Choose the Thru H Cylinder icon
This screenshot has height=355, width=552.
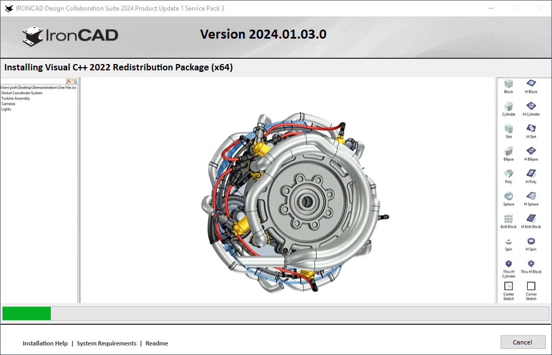pyautogui.click(x=509, y=263)
